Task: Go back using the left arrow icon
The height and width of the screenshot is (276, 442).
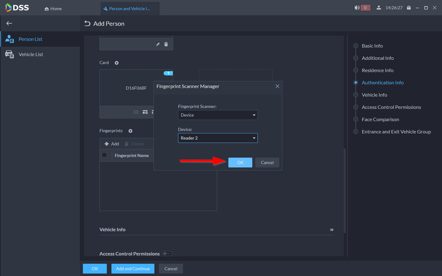Action: pyautogui.click(x=9, y=24)
